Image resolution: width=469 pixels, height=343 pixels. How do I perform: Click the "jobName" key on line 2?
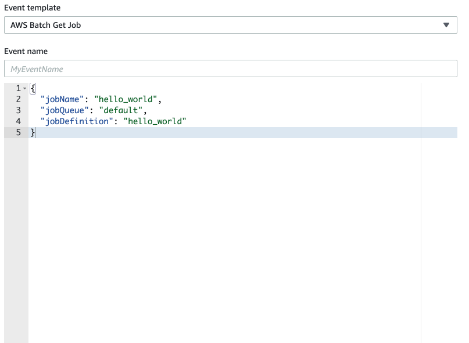(x=62, y=99)
